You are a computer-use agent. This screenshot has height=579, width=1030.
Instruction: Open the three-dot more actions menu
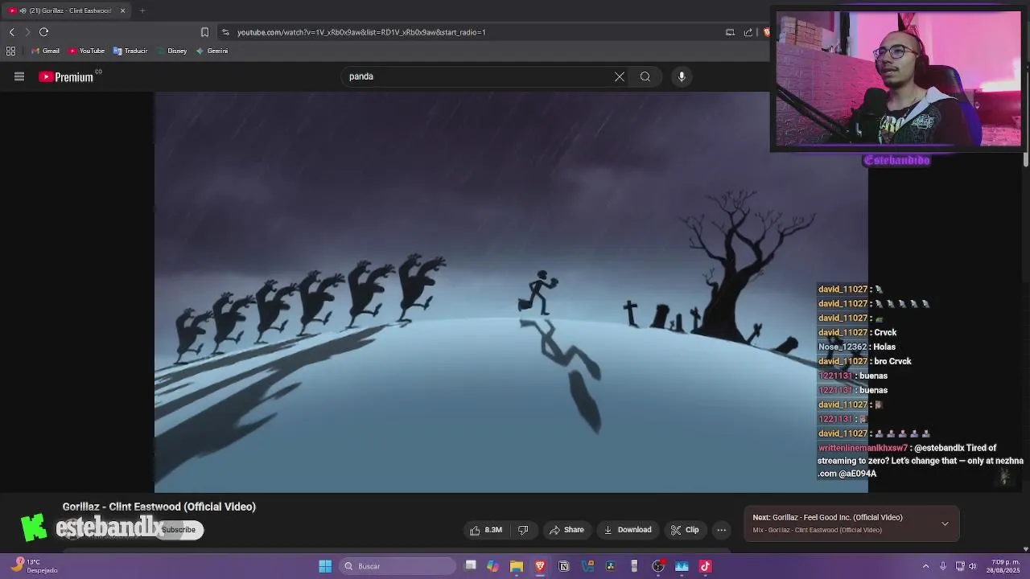722,530
